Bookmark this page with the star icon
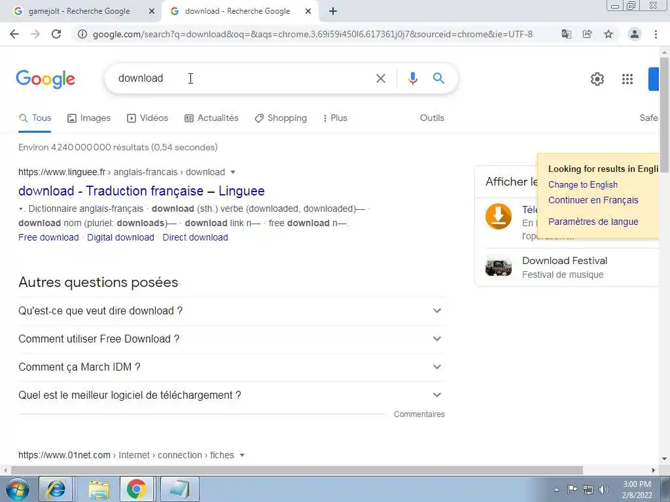Image resolution: width=670 pixels, height=502 pixels. (x=608, y=34)
